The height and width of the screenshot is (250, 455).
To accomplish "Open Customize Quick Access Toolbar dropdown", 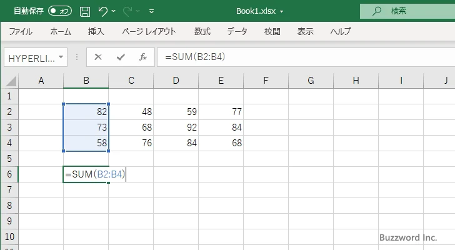I will (151, 11).
